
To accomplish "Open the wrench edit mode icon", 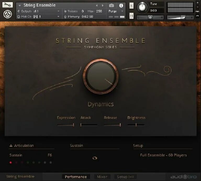I will [8, 5].
